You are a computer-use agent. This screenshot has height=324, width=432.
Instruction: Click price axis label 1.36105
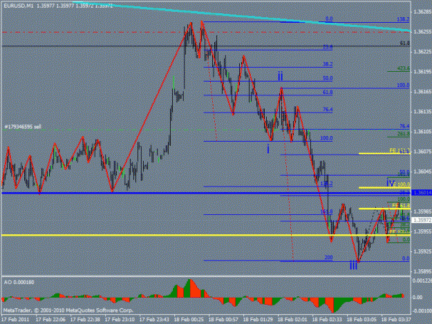click(x=422, y=131)
